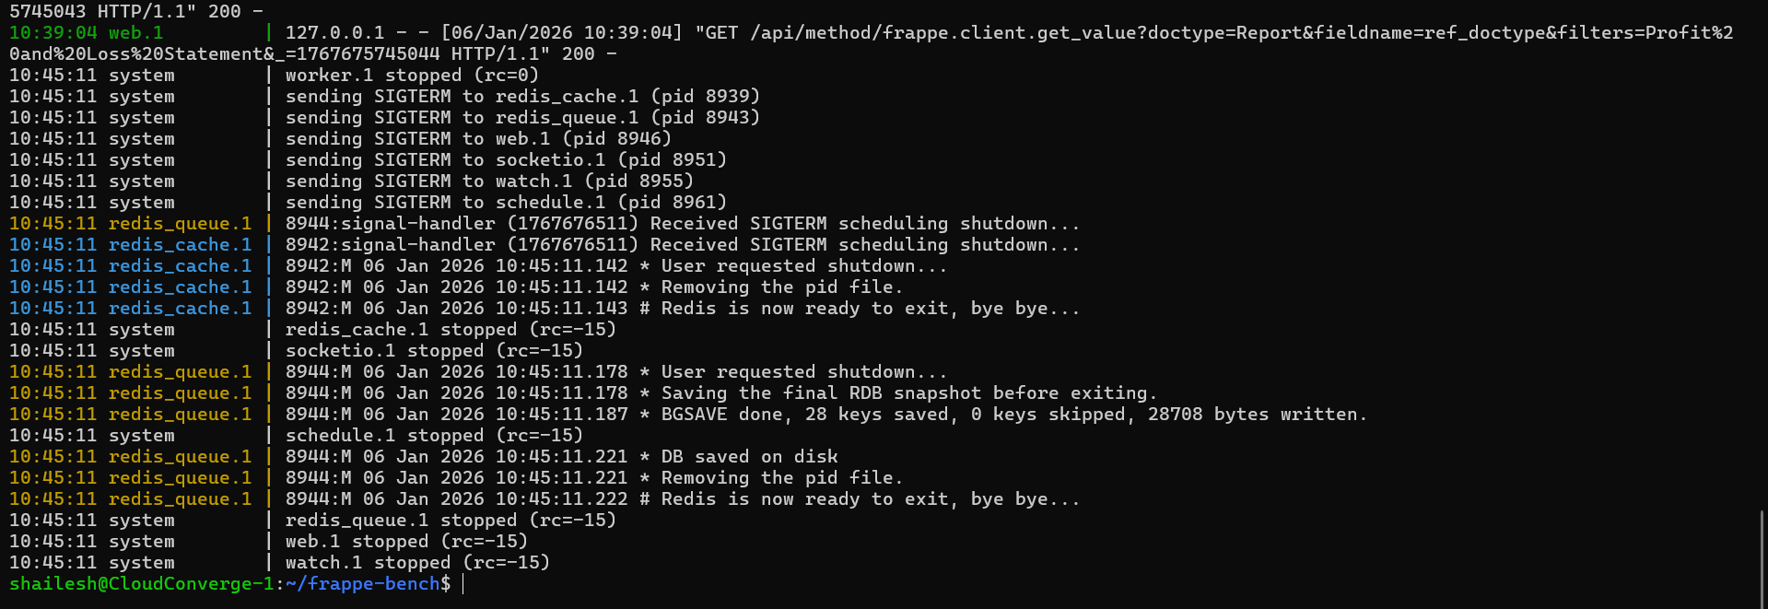Viewport: 1768px width, 609px height.
Task: Click the "schedule.1 stopped (rc=-15)" line
Action: point(434,436)
